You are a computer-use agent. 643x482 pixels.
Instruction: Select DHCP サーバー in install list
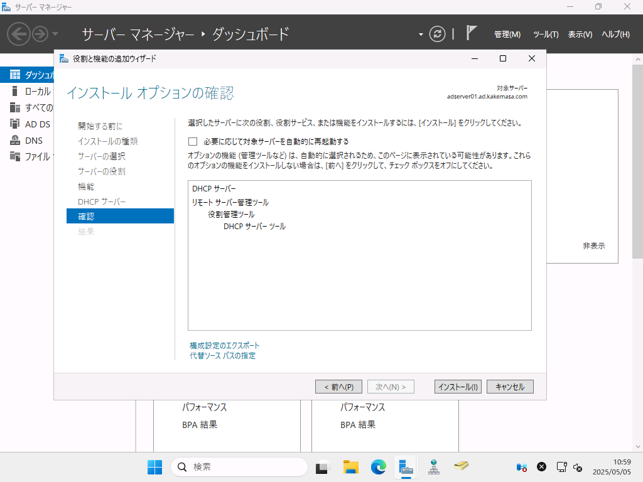click(x=213, y=188)
